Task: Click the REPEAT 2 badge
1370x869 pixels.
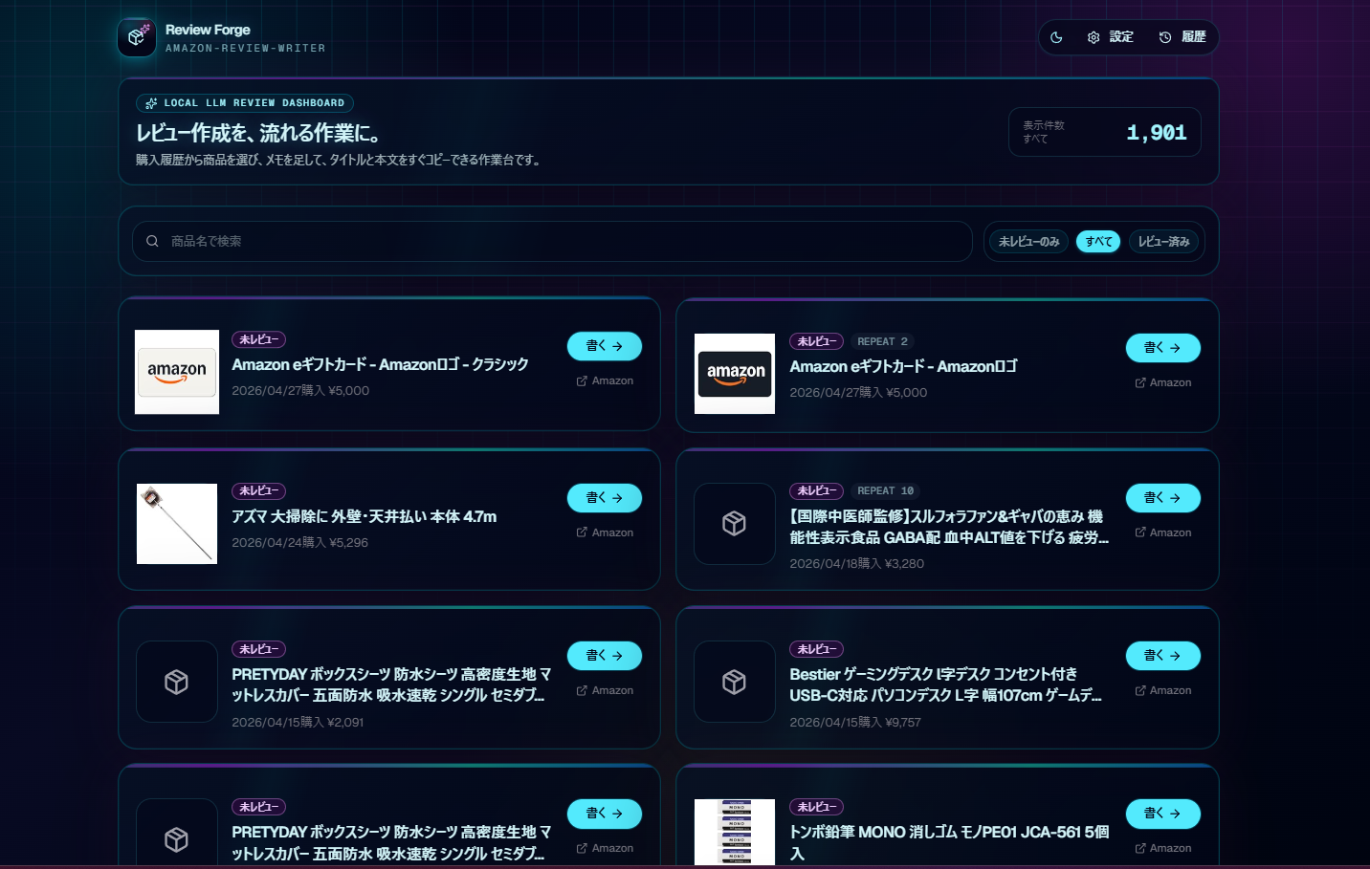Action: tap(882, 341)
